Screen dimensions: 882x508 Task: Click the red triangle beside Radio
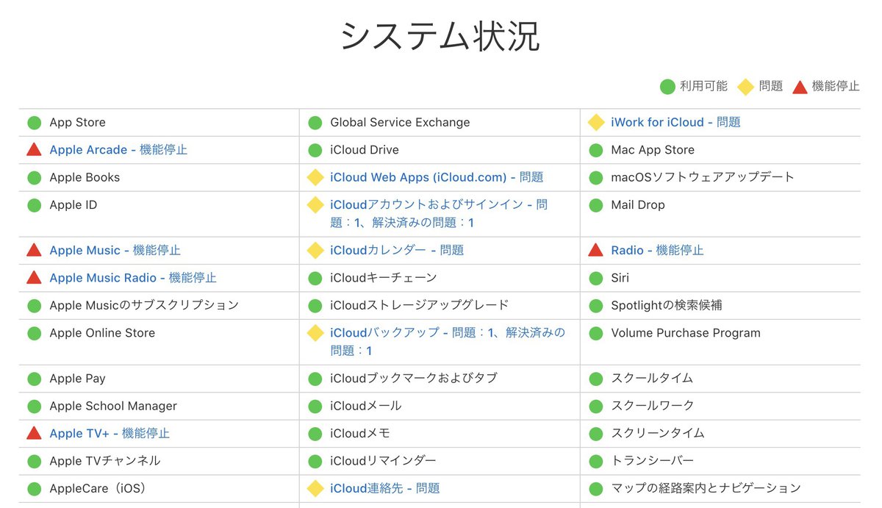coord(595,251)
